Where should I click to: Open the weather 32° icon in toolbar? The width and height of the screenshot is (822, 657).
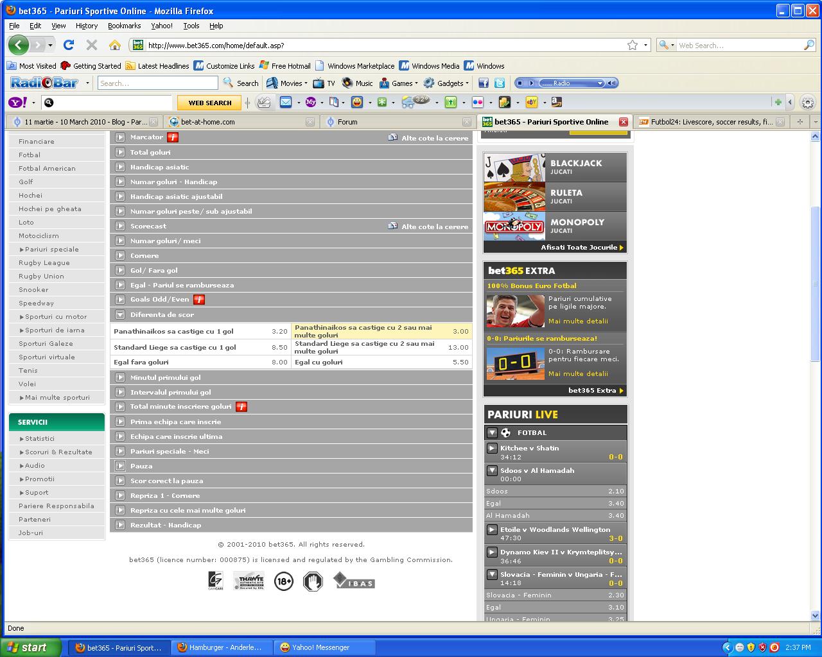point(415,101)
